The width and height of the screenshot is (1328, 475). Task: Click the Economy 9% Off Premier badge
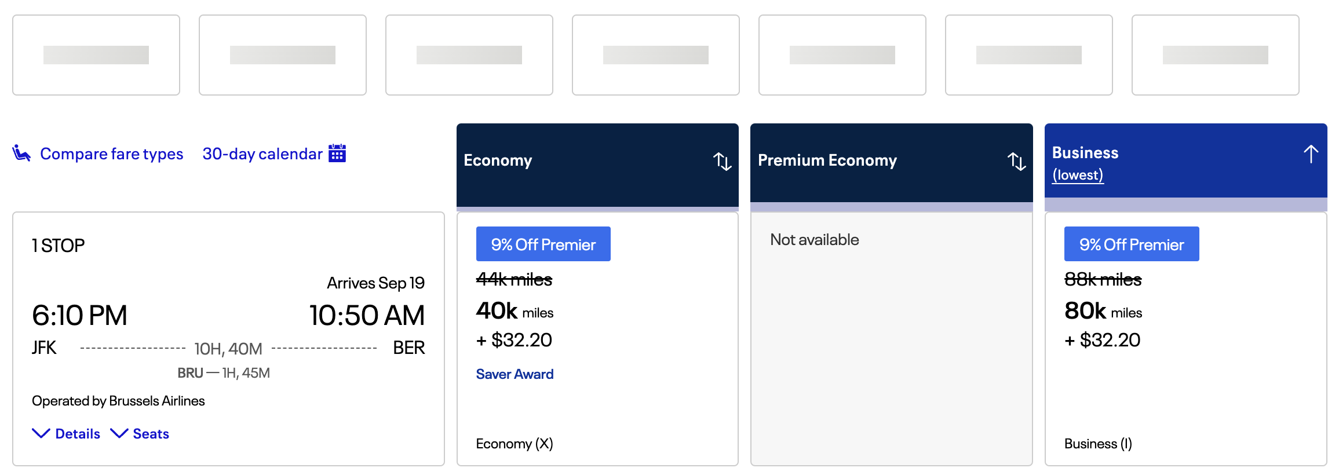tap(543, 244)
